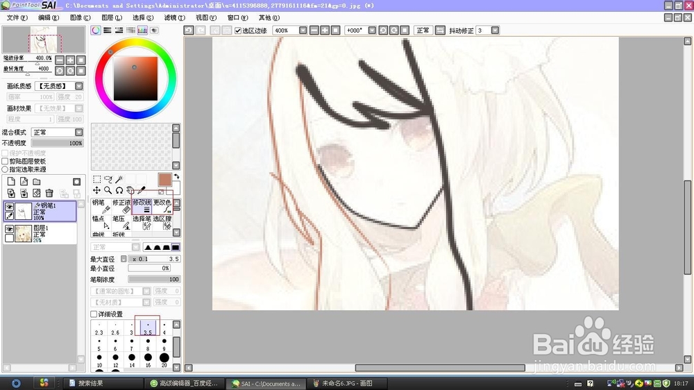Choose the 钢笔 pen tool
The image size is (694, 390).
pos(101,206)
